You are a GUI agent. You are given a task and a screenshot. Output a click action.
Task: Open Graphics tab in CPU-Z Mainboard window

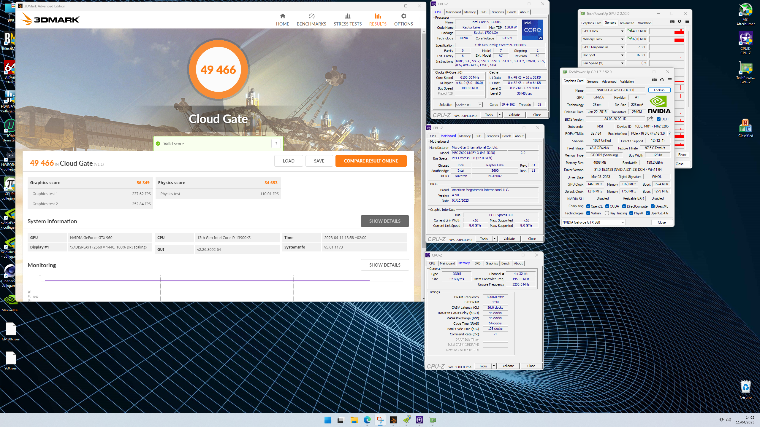(493, 136)
